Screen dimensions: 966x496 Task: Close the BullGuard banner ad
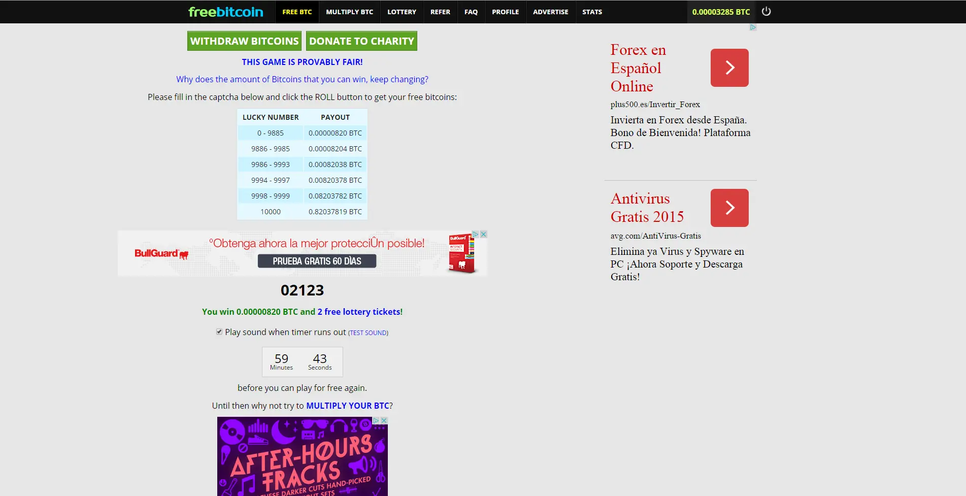[x=484, y=234]
